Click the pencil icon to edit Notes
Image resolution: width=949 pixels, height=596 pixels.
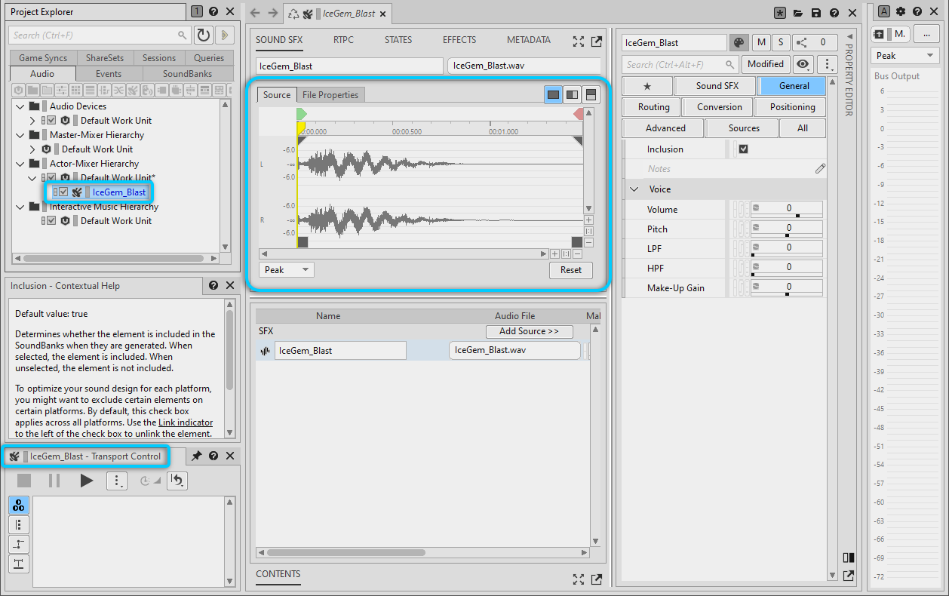click(x=820, y=169)
